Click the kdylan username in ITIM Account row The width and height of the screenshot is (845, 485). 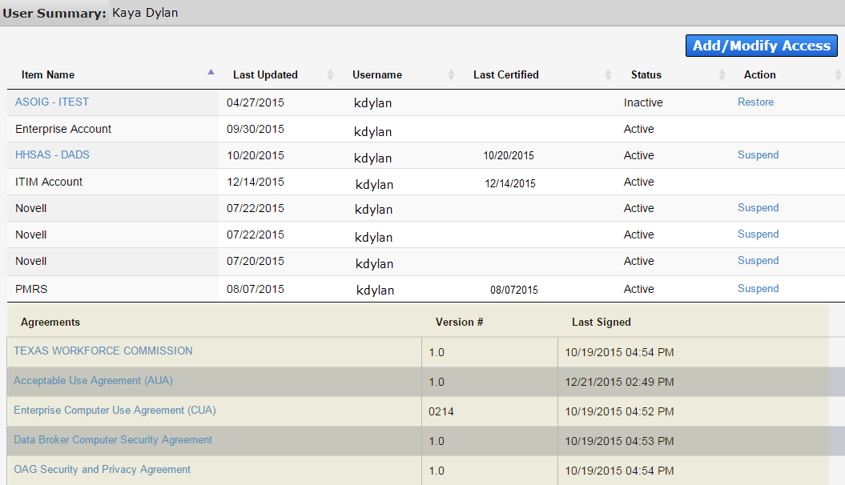click(375, 184)
